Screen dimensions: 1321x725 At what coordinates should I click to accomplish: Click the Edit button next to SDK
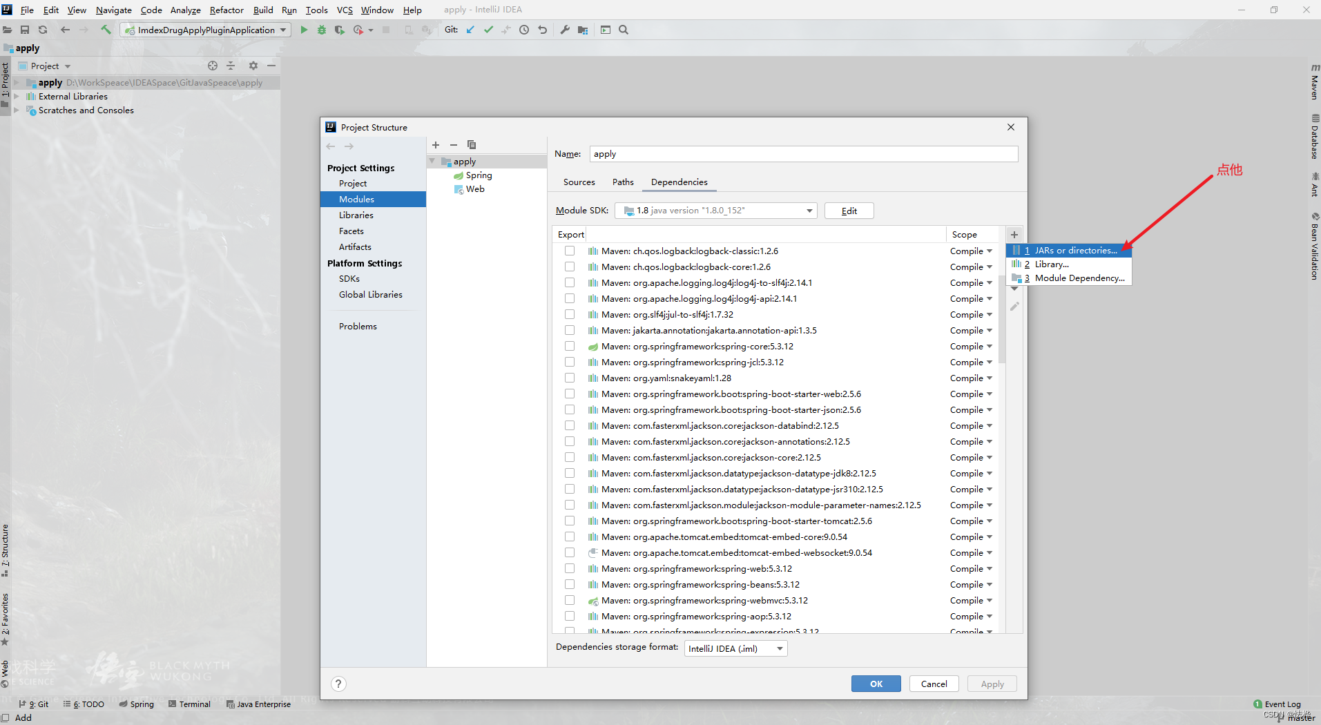click(849, 211)
